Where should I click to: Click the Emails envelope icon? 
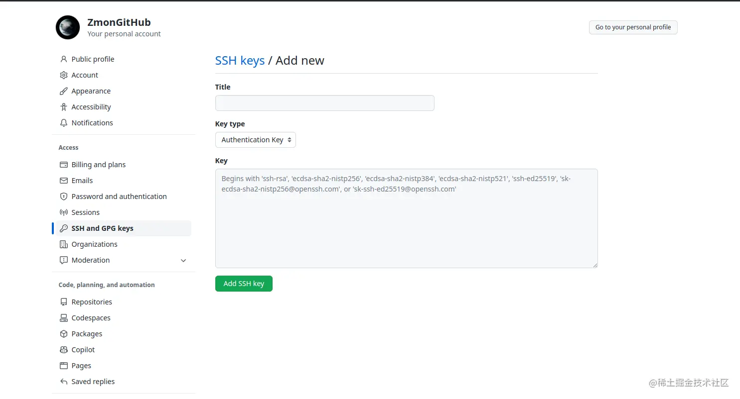tap(64, 181)
